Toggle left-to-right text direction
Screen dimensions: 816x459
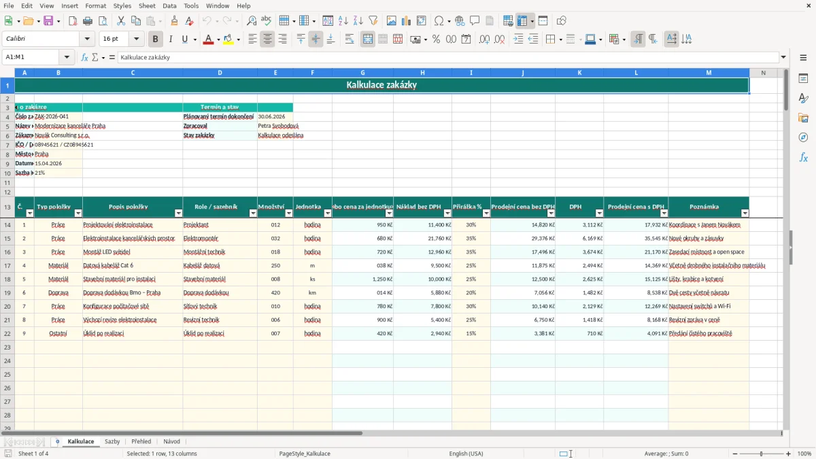pos(638,39)
